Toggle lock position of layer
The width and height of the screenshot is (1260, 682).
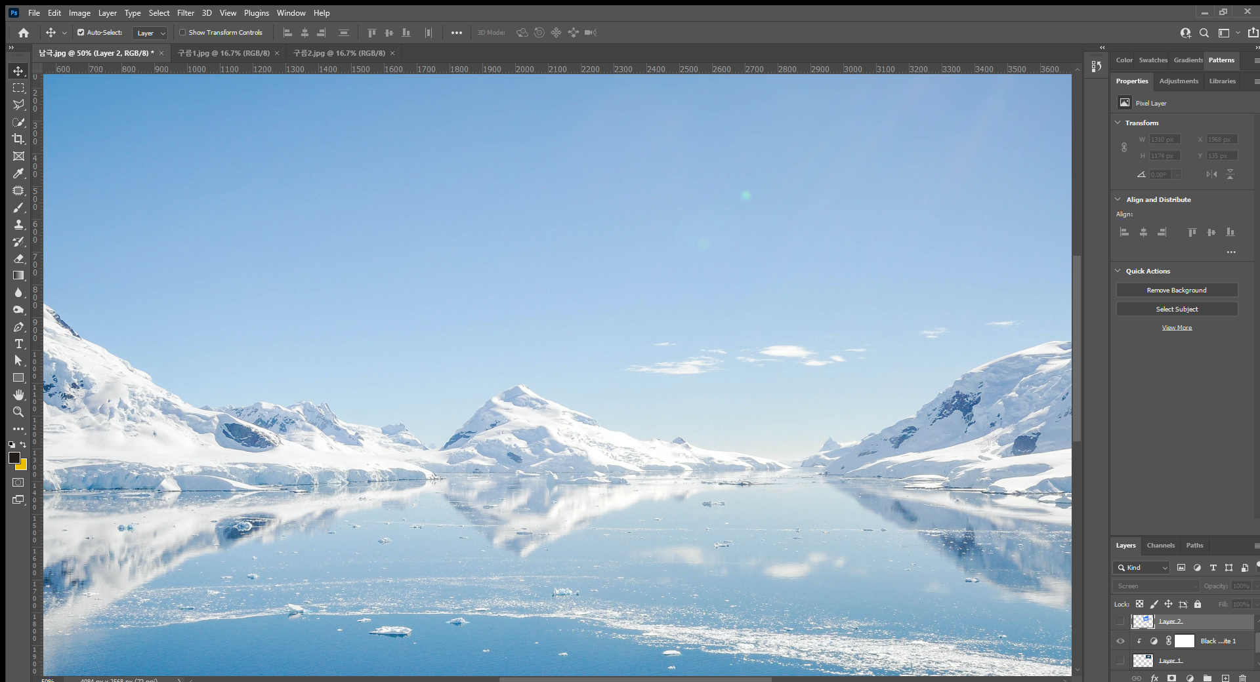(1168, 604)
